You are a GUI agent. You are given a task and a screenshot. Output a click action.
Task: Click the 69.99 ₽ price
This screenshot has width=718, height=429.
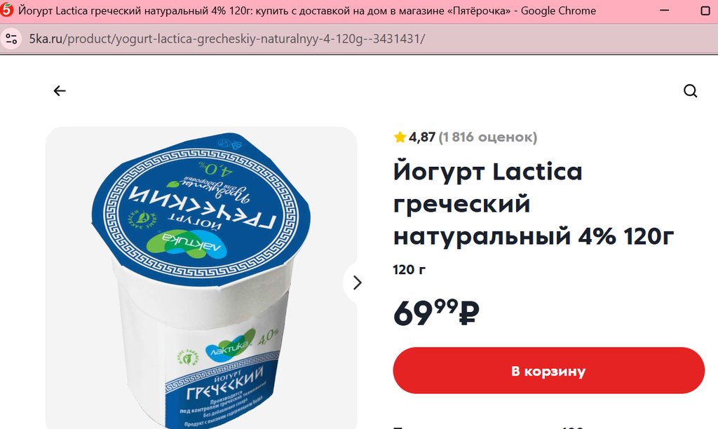(x=436, y=312)
